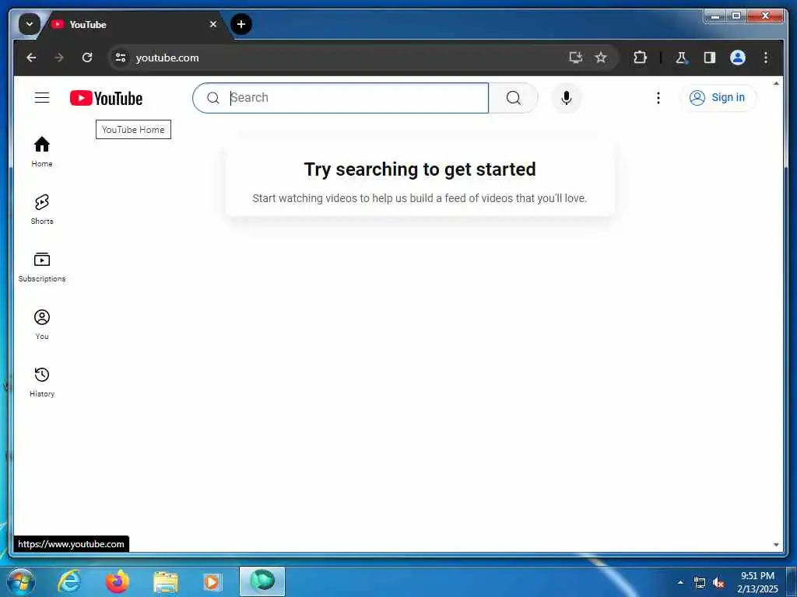Click the active browser taskbar button
Viewport: 797px width, 597px height.
pos(262,581)
